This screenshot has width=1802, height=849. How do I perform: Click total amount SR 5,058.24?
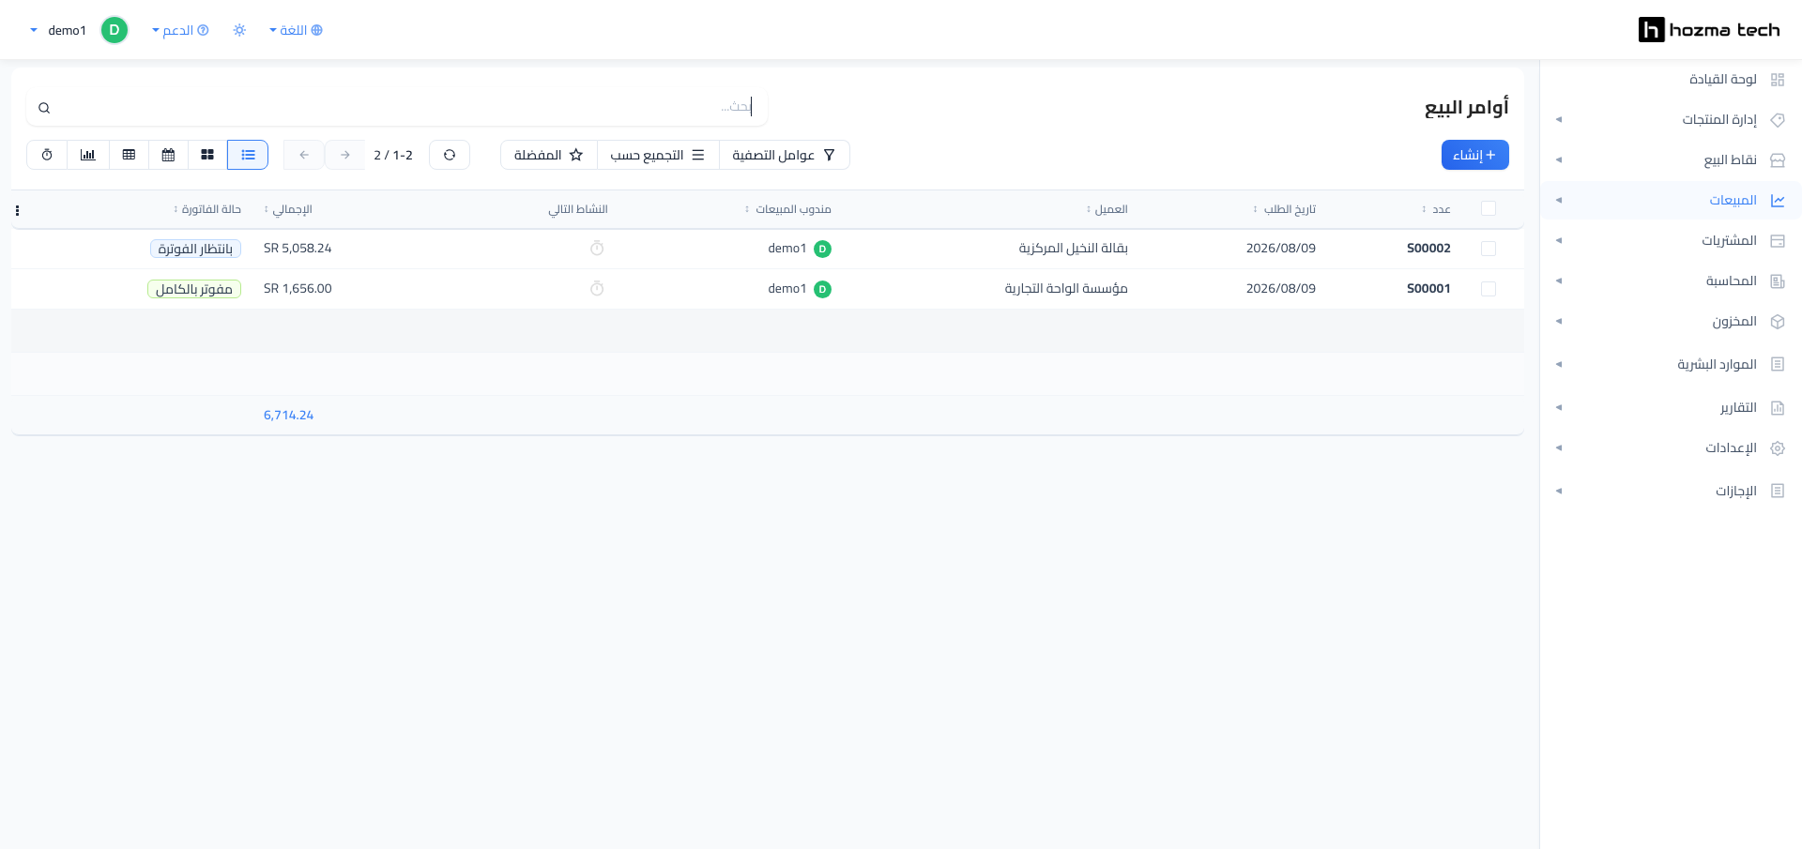(298, 249)
